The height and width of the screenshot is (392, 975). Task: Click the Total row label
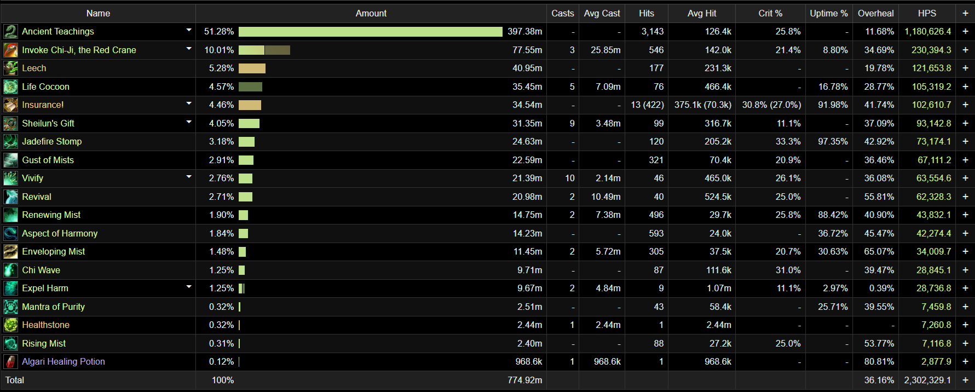click(x=15, y=380)
